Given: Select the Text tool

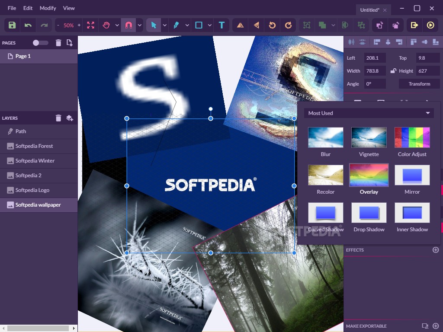Looking at the screenshot, I should click(222, 25).
